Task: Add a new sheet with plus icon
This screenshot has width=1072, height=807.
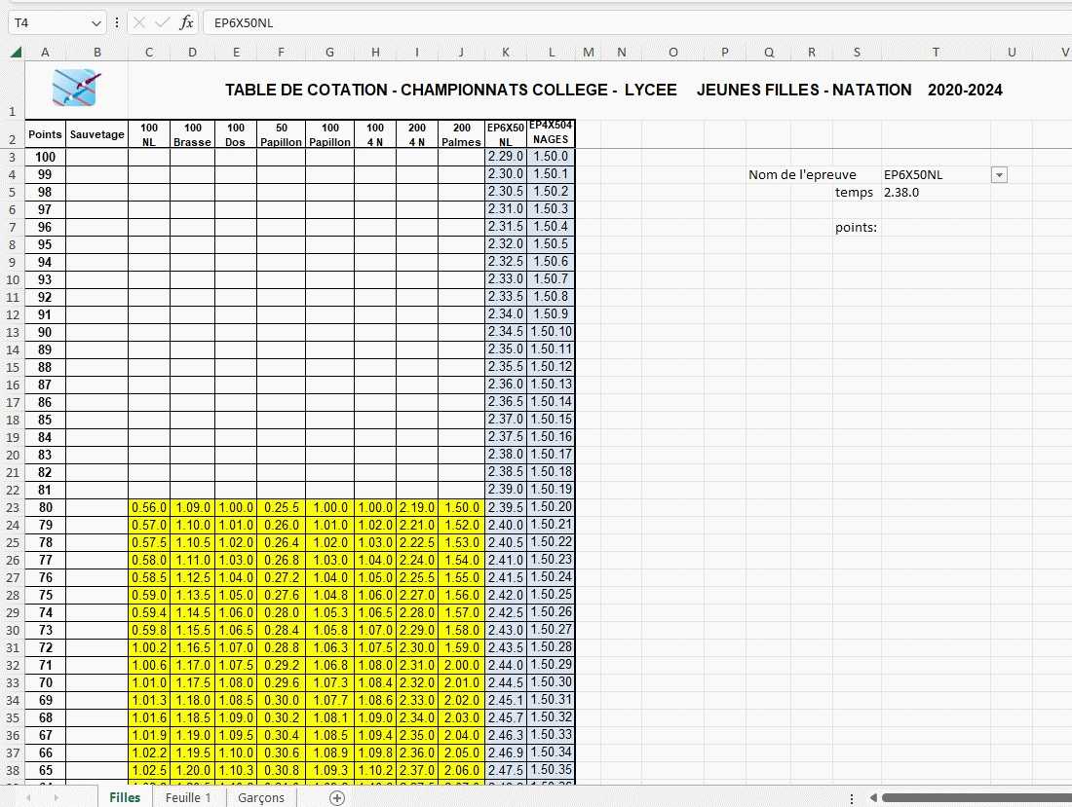Action: click(x=337, y=797)
